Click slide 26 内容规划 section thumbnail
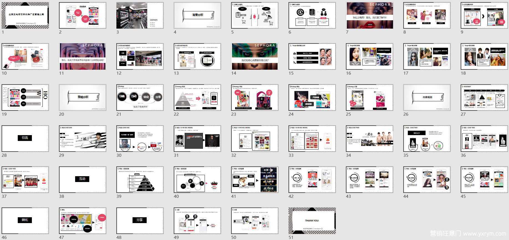Viewport: 509px width, 240px height. pyautogui.click(x=427, y=97)
